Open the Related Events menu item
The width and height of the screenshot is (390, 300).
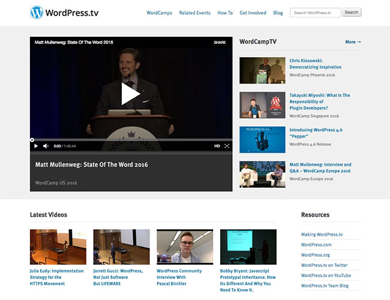(x=195, y=13)
